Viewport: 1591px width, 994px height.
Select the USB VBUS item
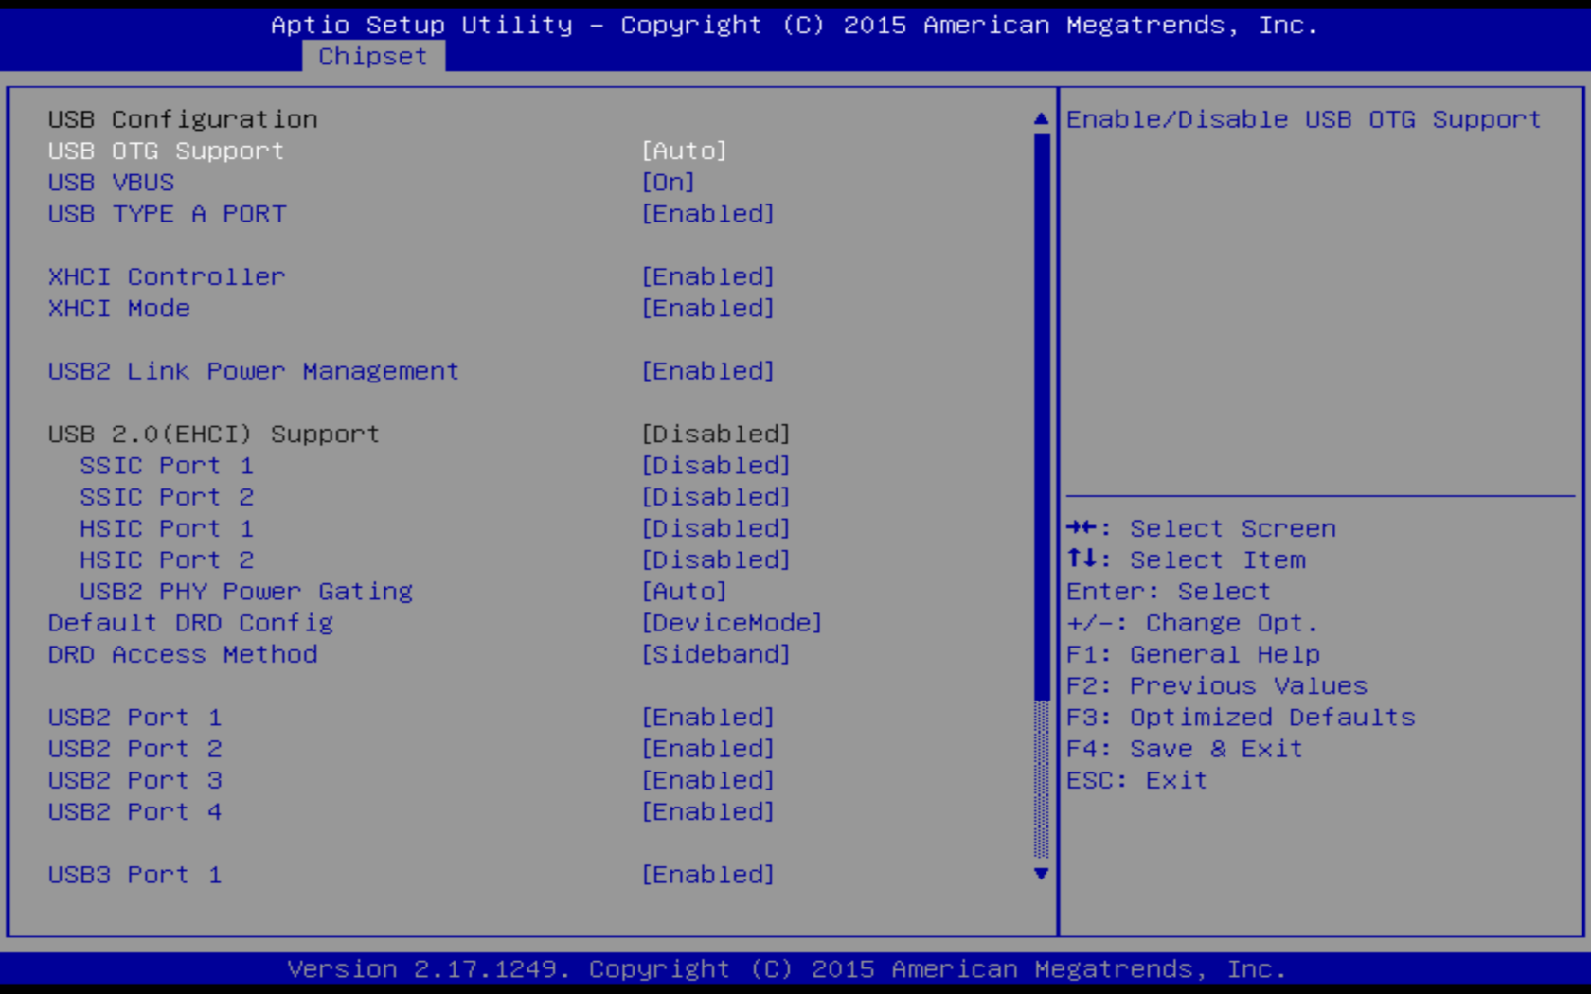(x=111, y=182)
